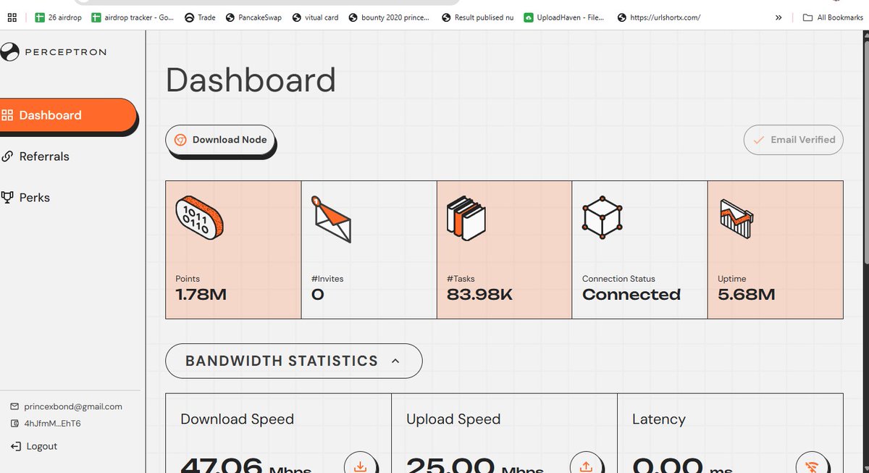Click the Perceptron logo icon
869x473 pixels.
tap(10, 52)
